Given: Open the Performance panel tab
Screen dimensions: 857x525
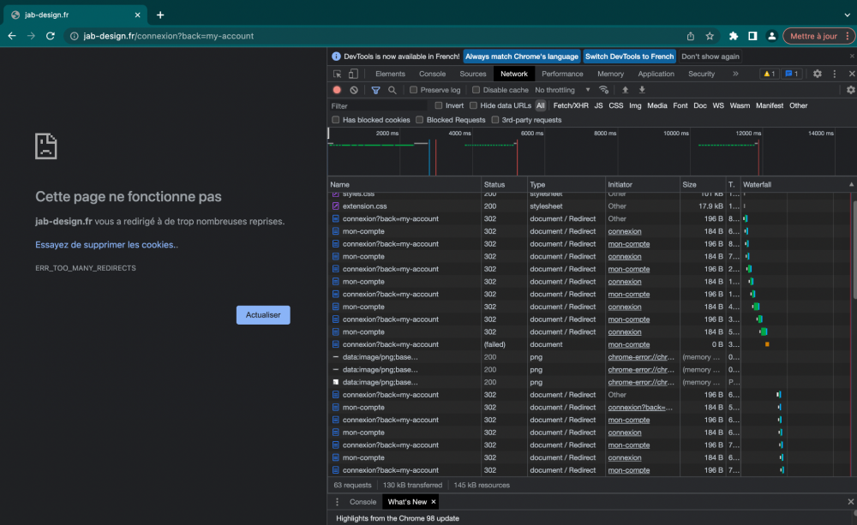Looking at the screenshot, I should point(562,75).
